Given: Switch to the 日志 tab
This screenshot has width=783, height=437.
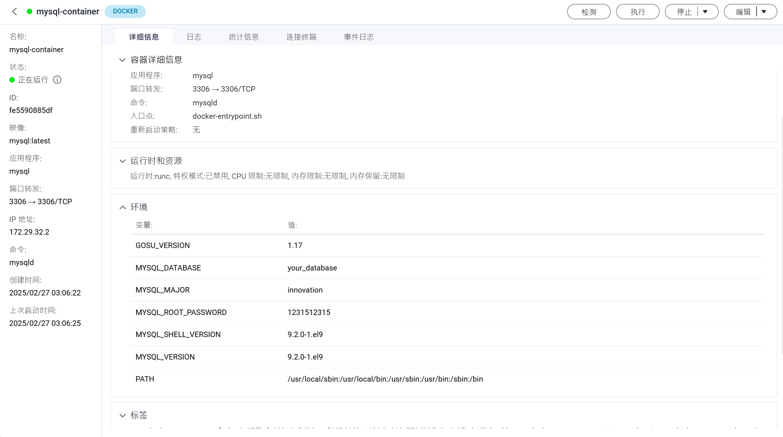Looking at the screenshot, I should coord(194,37).
